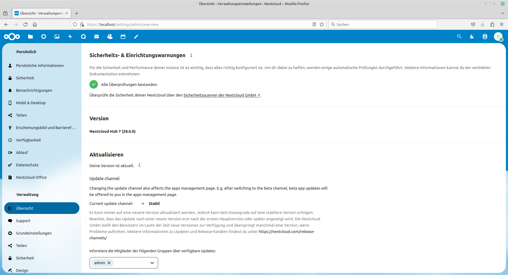Open personal Teilen settings
508x275 pixels.
pos(42,115)
